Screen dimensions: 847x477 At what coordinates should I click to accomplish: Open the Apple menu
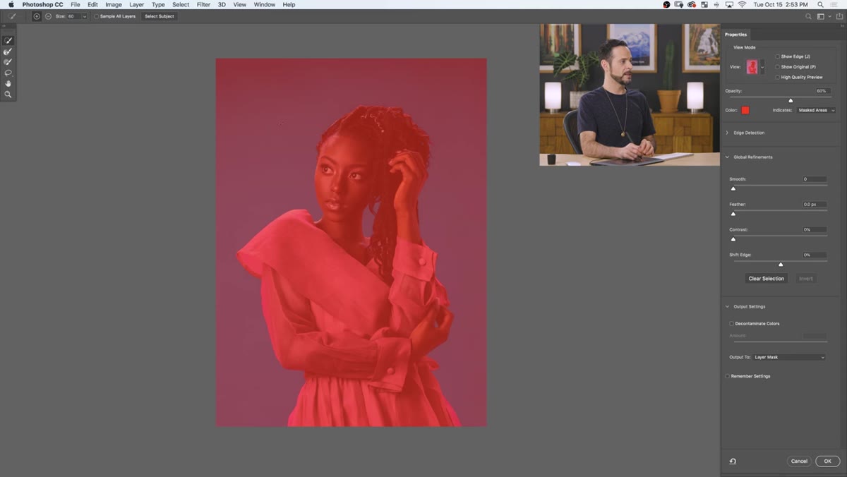pos(11,4)
